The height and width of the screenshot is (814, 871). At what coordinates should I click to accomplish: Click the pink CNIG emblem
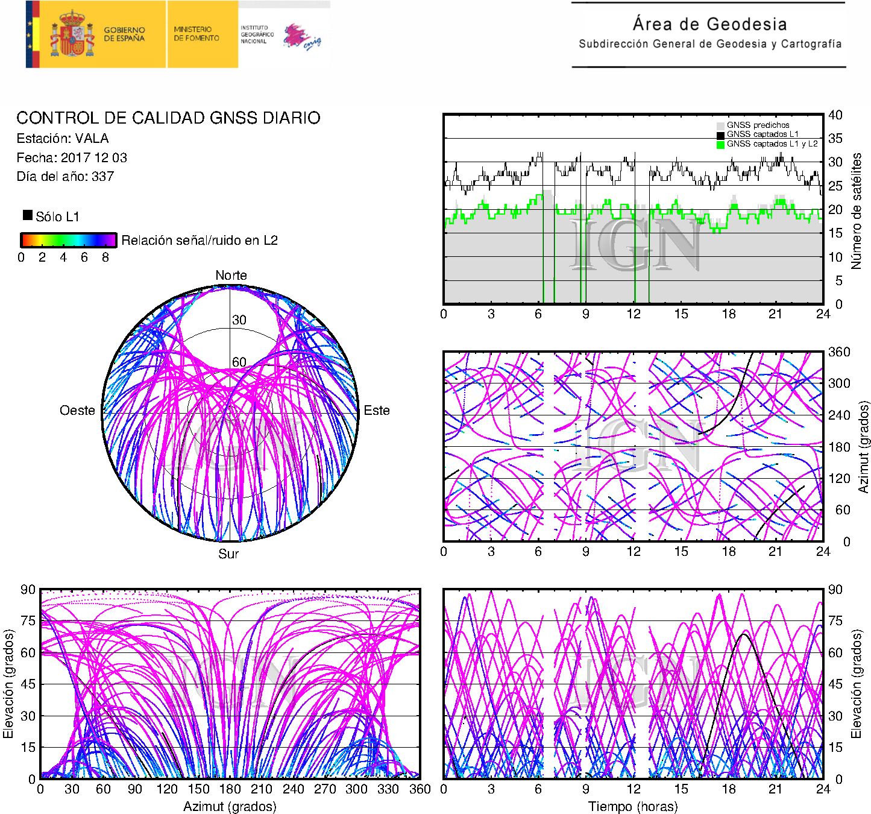[301, 37]
